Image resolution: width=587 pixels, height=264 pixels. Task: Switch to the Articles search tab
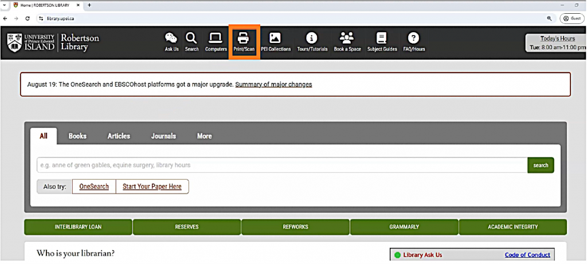click(x=119, y=136)
